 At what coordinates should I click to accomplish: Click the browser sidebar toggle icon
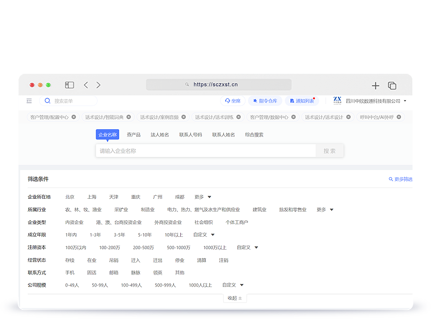[x=70, y=85]
